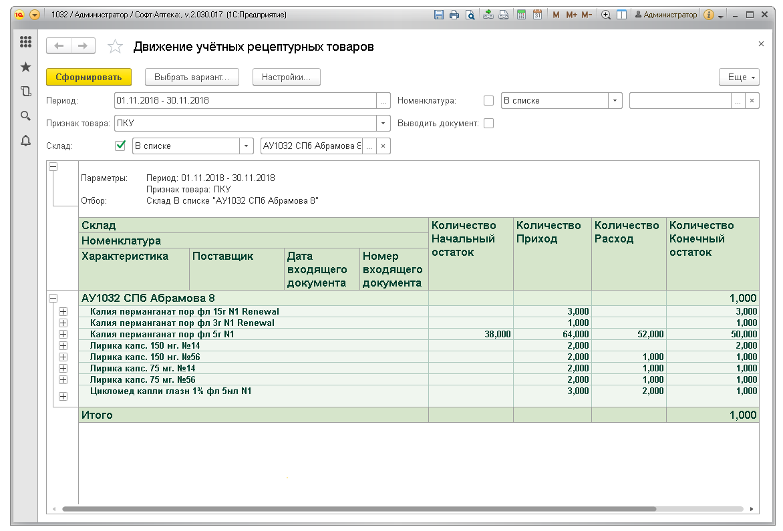Open the calculator tool icon
783x531 pixels.
[x=521, y=15]
